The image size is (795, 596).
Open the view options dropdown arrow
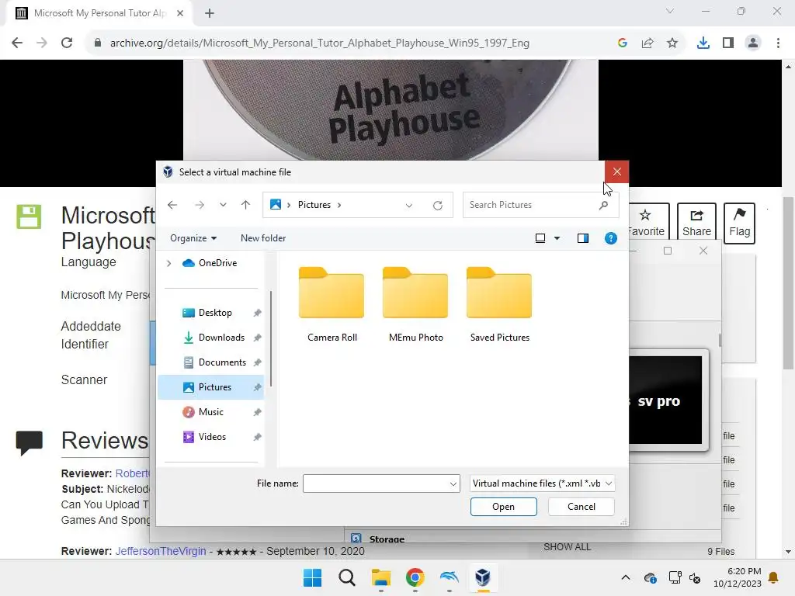[x=557, y=238]
